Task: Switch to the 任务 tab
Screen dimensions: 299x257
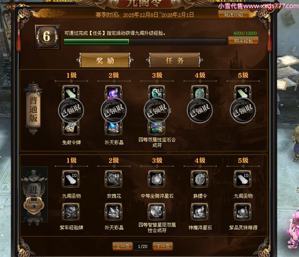Action: 175,61
